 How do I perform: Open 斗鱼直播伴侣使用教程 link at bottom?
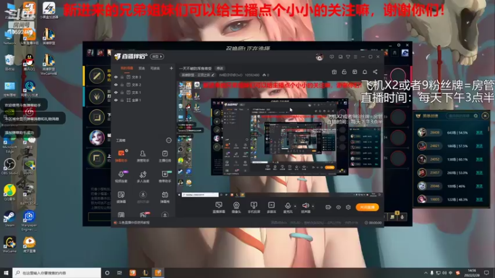point(134,222)
